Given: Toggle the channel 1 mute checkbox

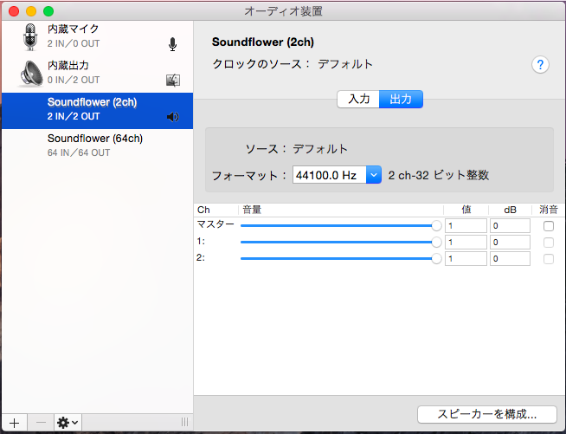Looking at the screenshot, I should pos(549,243).
